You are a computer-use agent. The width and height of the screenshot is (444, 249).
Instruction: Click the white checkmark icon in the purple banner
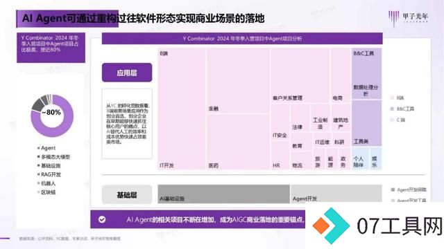click(102, 219)
